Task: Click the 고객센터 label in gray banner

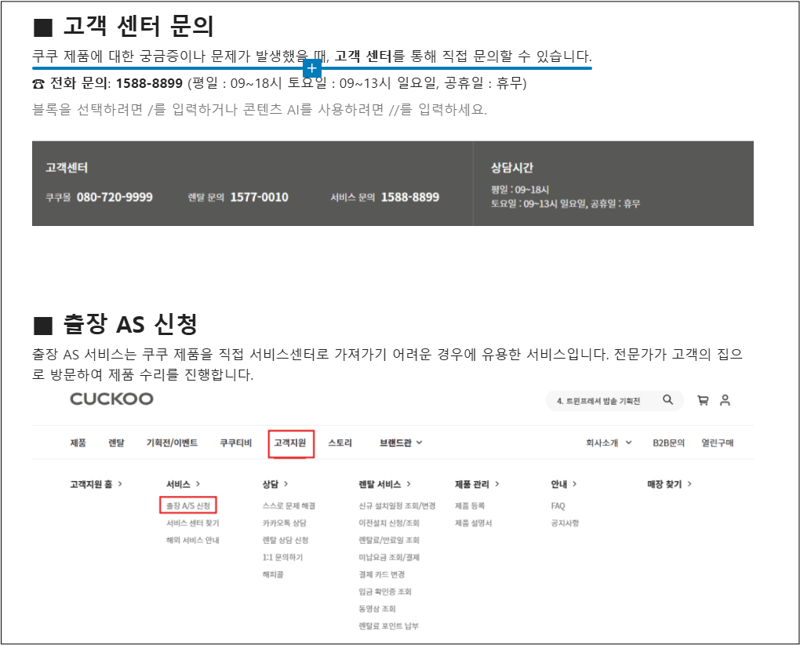Action: [67, 167]
